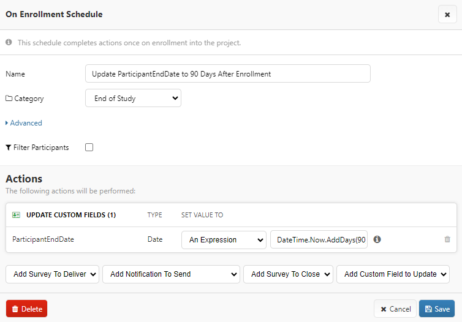This screenshot has width=462, height=322.
Task: Open the Category dropdown showing End of Study
Action: pyautogui.click(x=133, y=98)
